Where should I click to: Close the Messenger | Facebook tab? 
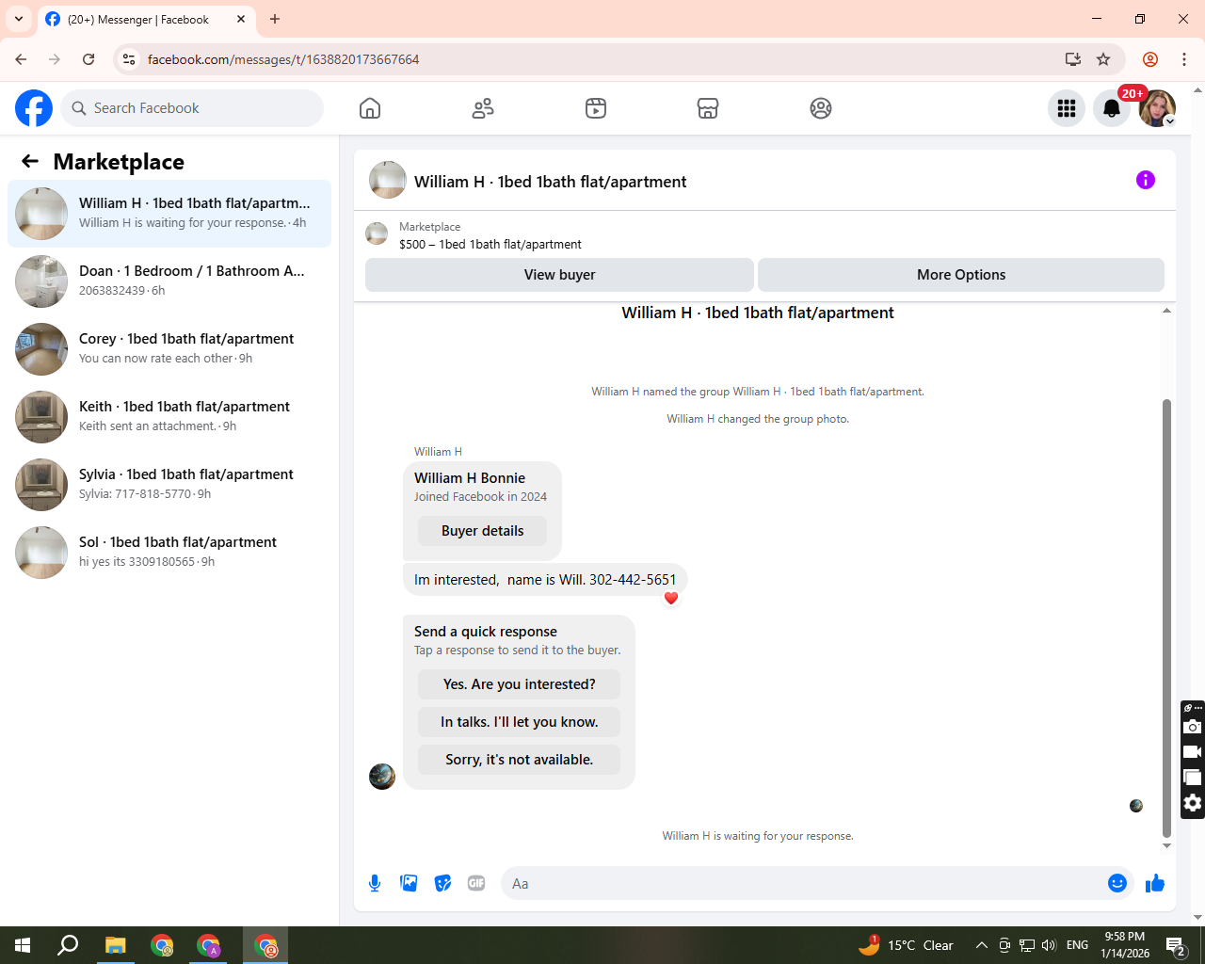point(241,19)
